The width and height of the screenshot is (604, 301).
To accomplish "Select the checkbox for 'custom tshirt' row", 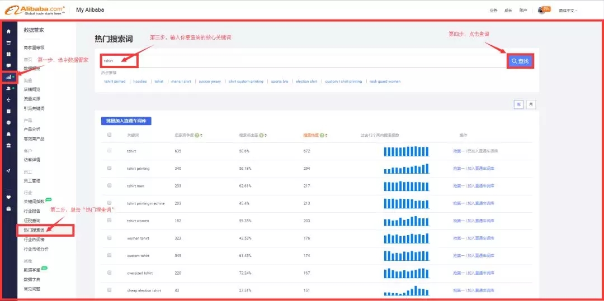I will tap(109, 255).
